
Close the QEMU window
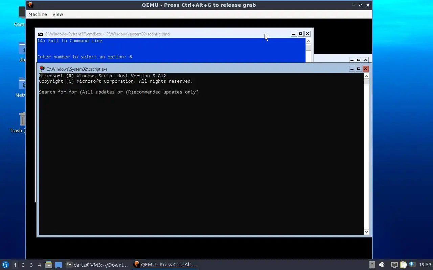click(368, 5)
